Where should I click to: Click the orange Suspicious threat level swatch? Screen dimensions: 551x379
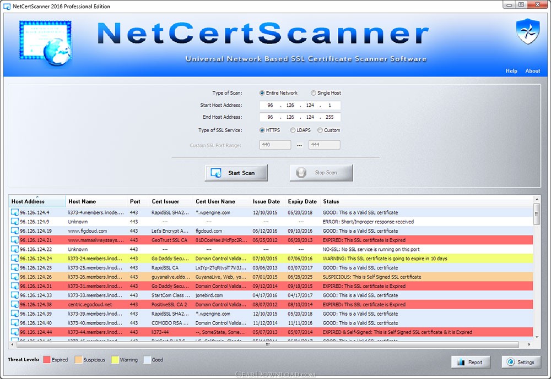tap(78, 360)
